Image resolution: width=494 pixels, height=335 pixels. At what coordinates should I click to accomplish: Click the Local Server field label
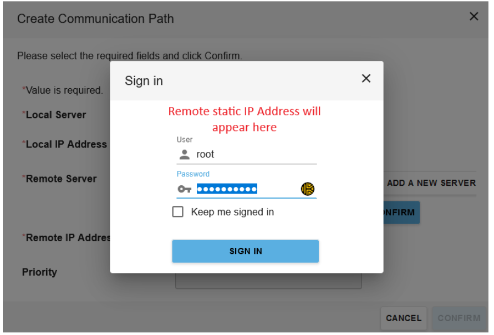[55, 115]
